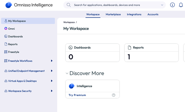Click the Intelligence card title
This screenshot has height=112, width=185.
(85, 86)
